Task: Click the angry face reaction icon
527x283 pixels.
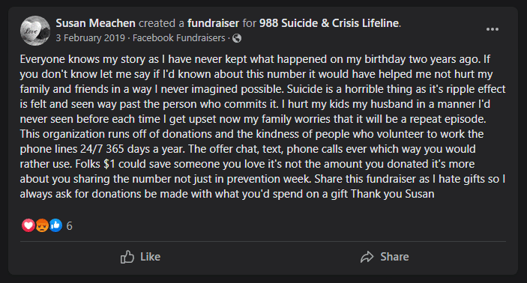Action: coord(42,225)
